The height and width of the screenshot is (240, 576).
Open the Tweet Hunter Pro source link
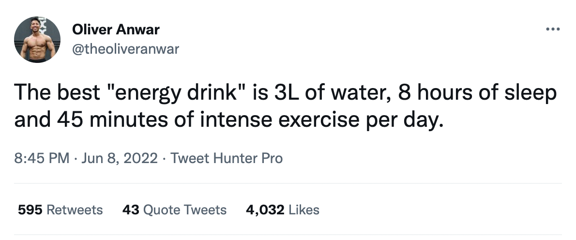[227, 158]
